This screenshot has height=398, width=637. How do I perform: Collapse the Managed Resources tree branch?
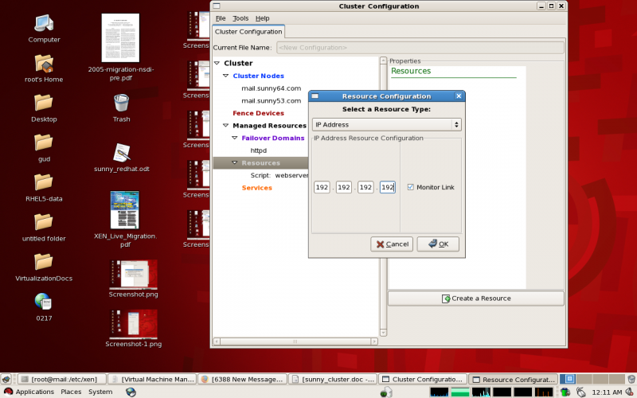point(226,126)
